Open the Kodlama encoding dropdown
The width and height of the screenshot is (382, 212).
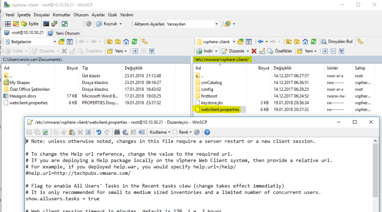160,133
